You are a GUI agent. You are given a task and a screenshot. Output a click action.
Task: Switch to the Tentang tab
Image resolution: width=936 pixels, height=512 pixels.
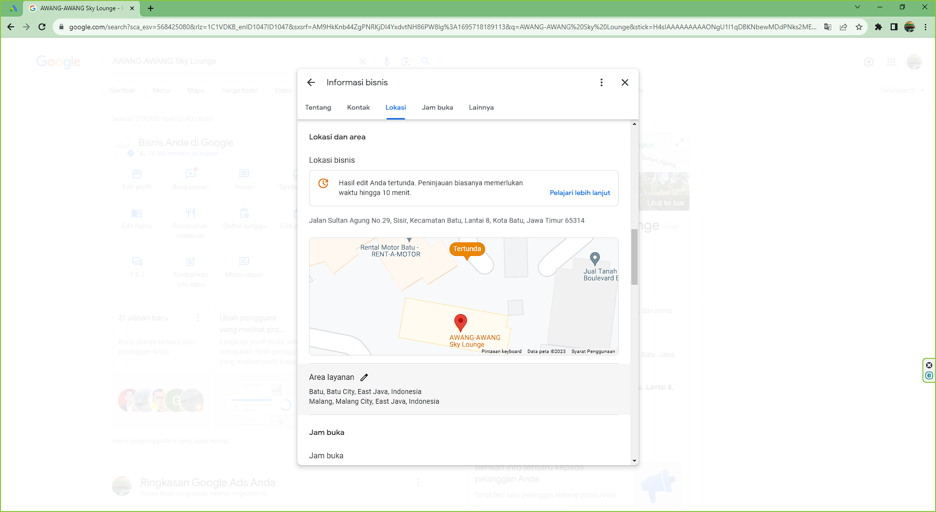coord(318,107)
